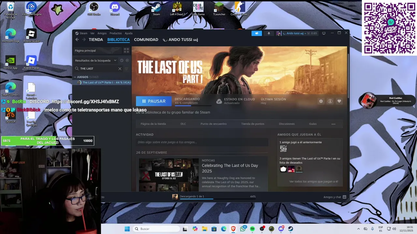Pause the download with PAUSAR button
This screenshot has height=234, width=417.
pos(153,101)
